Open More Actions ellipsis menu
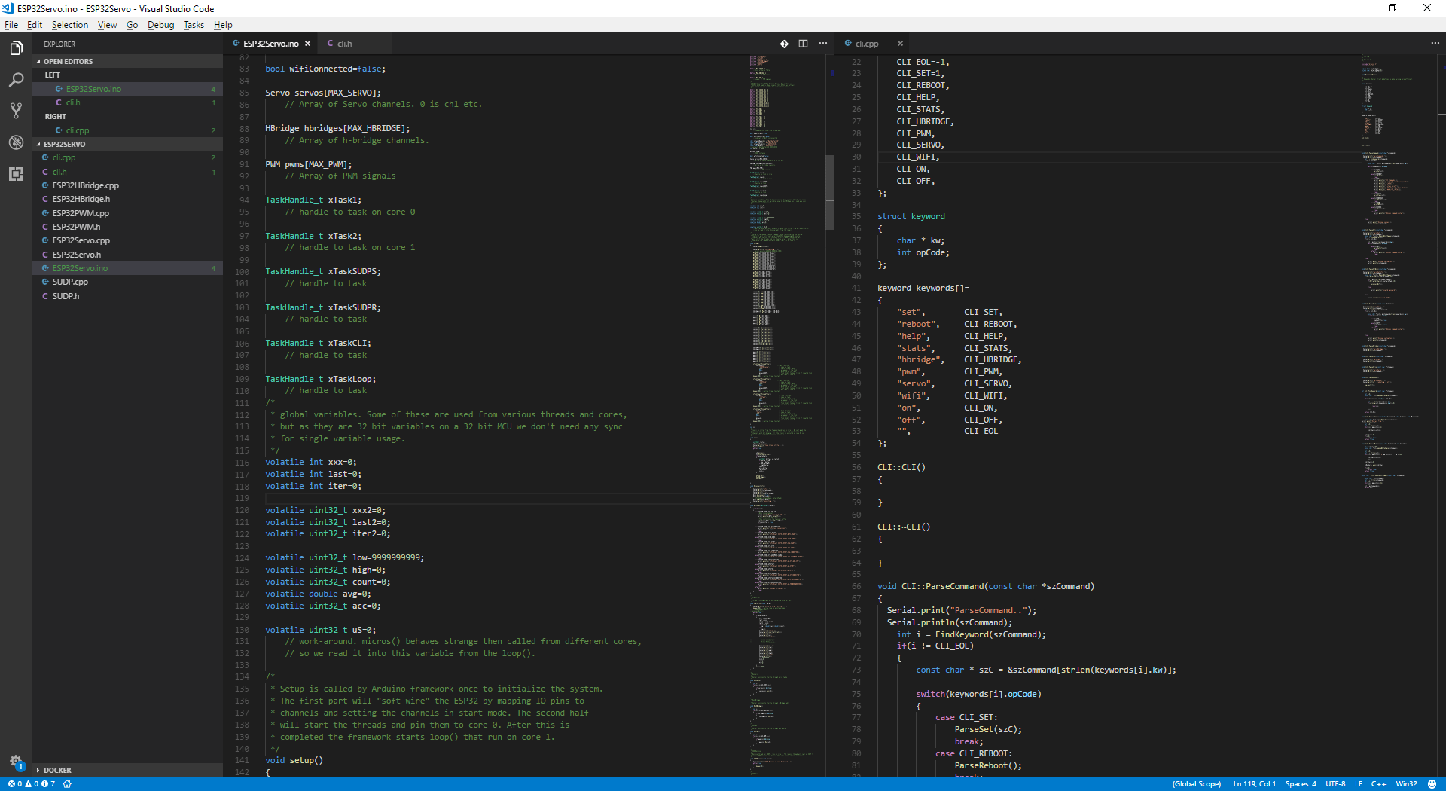The image size is (1446, 791). 822,44
